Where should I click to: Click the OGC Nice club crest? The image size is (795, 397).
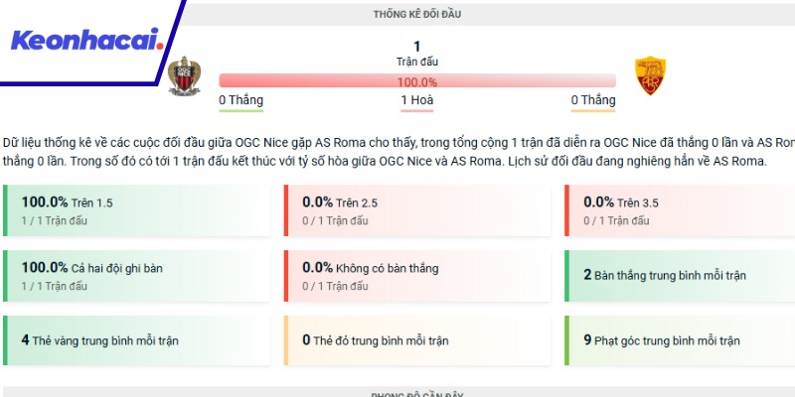coord(180,77)
